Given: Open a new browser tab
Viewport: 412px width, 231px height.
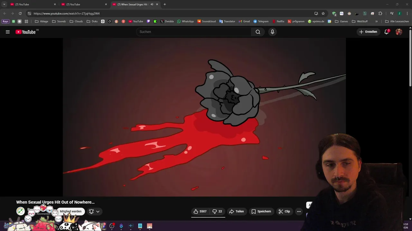Looking at the screenshot, I should [165, 4].
